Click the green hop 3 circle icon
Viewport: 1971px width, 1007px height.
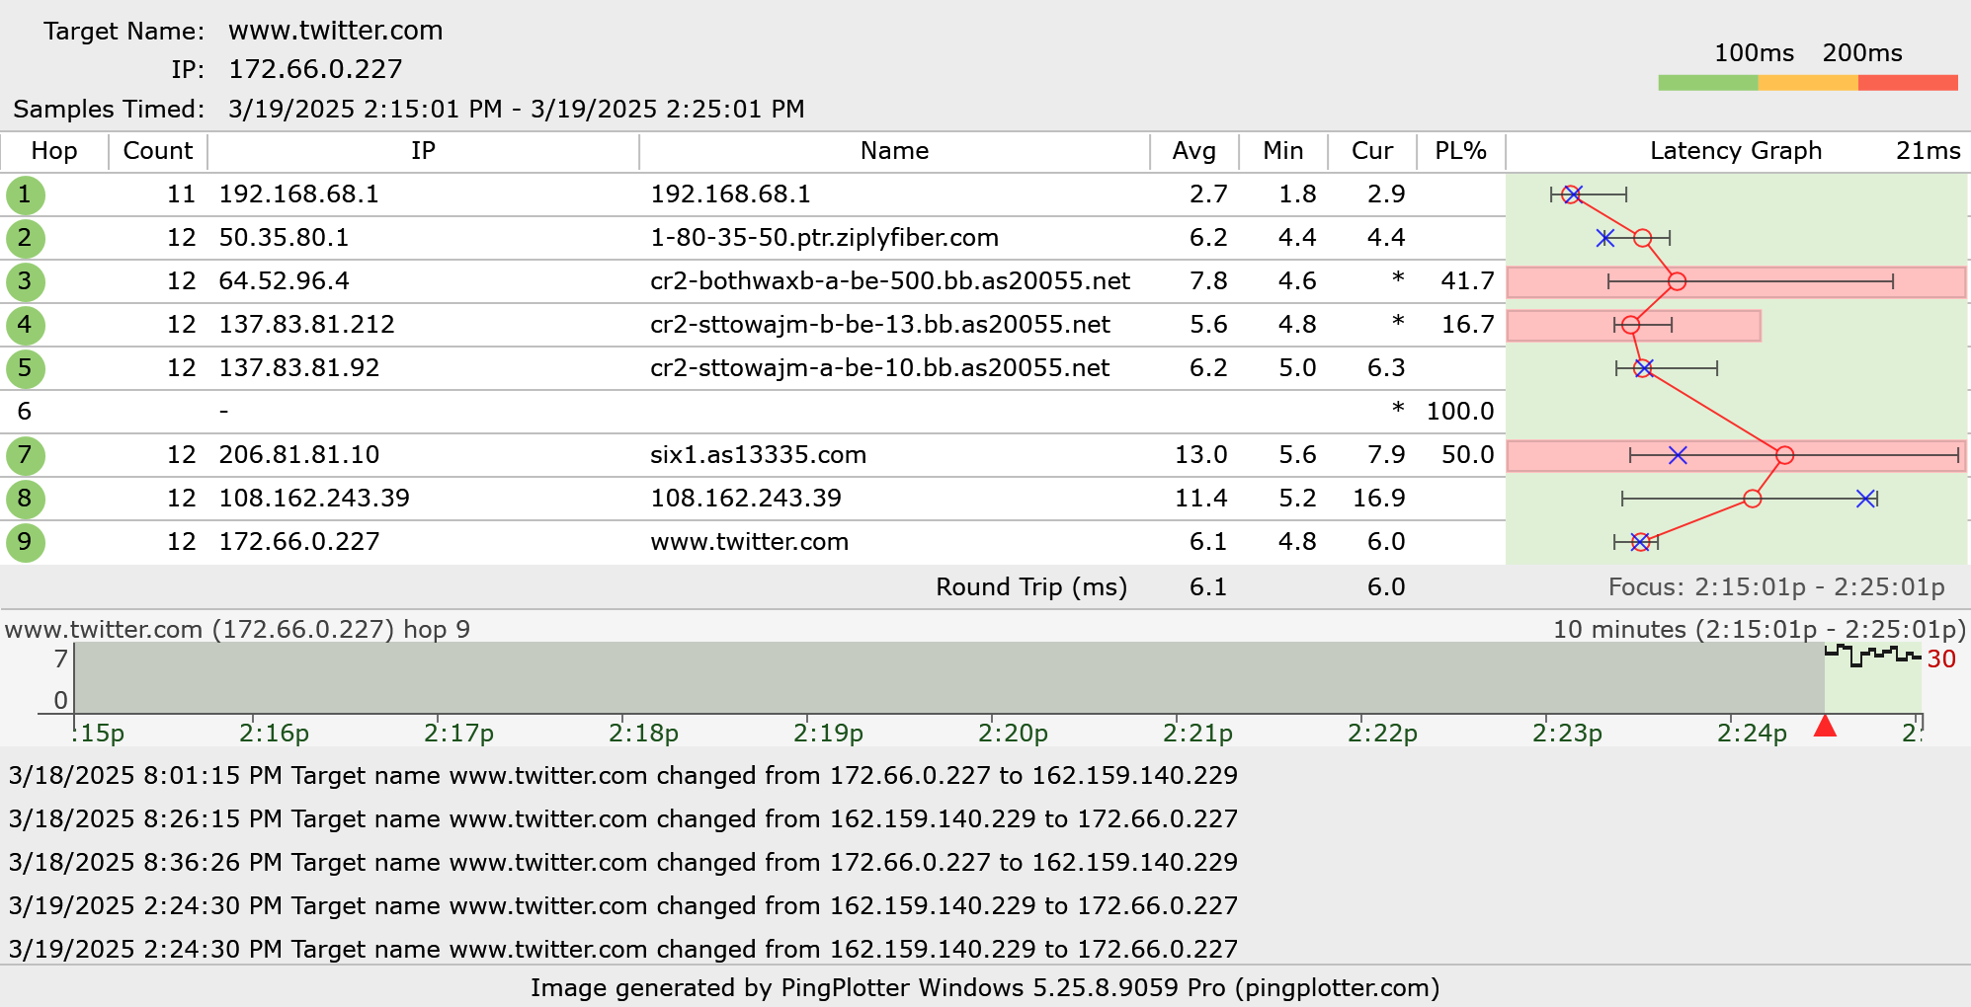pos(25,281)
